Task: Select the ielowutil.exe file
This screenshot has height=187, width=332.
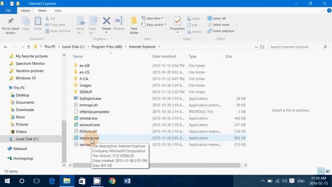Action: [x=90, y=125]
